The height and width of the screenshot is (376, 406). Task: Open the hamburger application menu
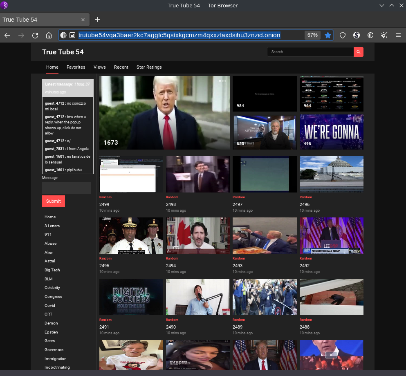pyautogui.click(x=398, y=35)
